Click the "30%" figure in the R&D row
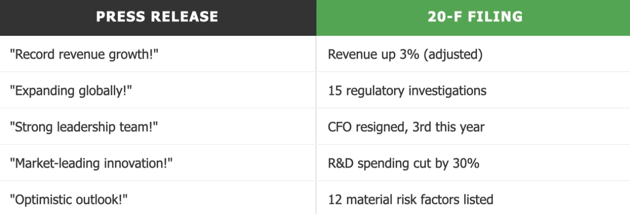This screenshot has height=214, width=630. coord(468,163)
